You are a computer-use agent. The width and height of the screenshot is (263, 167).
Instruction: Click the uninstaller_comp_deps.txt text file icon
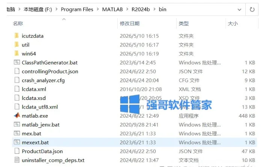(17, 160)
